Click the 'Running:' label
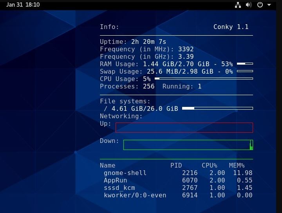 pyautogui.click(x=178, y=87)
